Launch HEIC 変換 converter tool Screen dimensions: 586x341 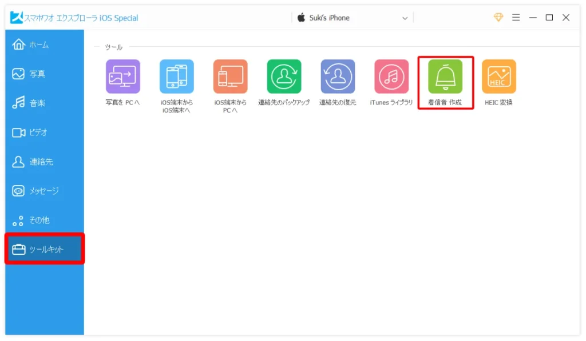coord(498,77)
